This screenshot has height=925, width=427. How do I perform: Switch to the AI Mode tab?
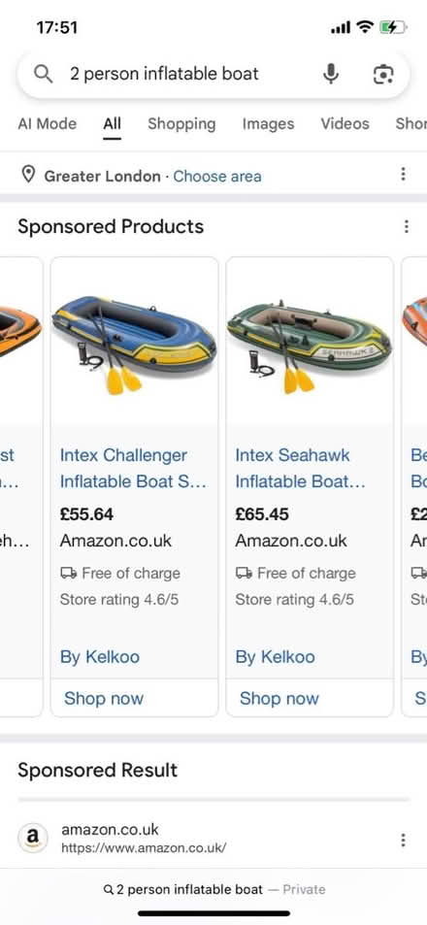click(x=48, y=124)
